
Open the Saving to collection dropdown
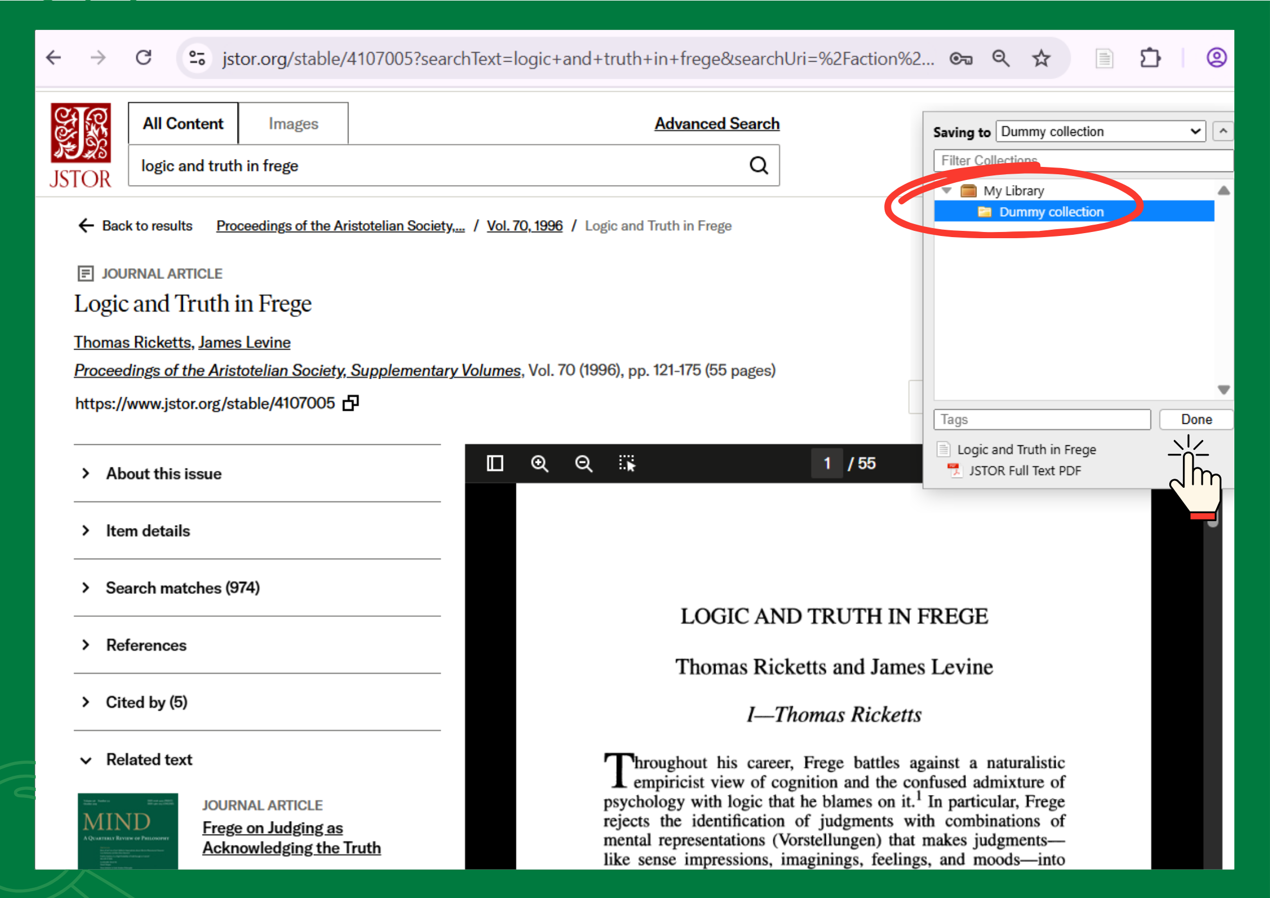pyautogui.click(x=1100, y=131)
